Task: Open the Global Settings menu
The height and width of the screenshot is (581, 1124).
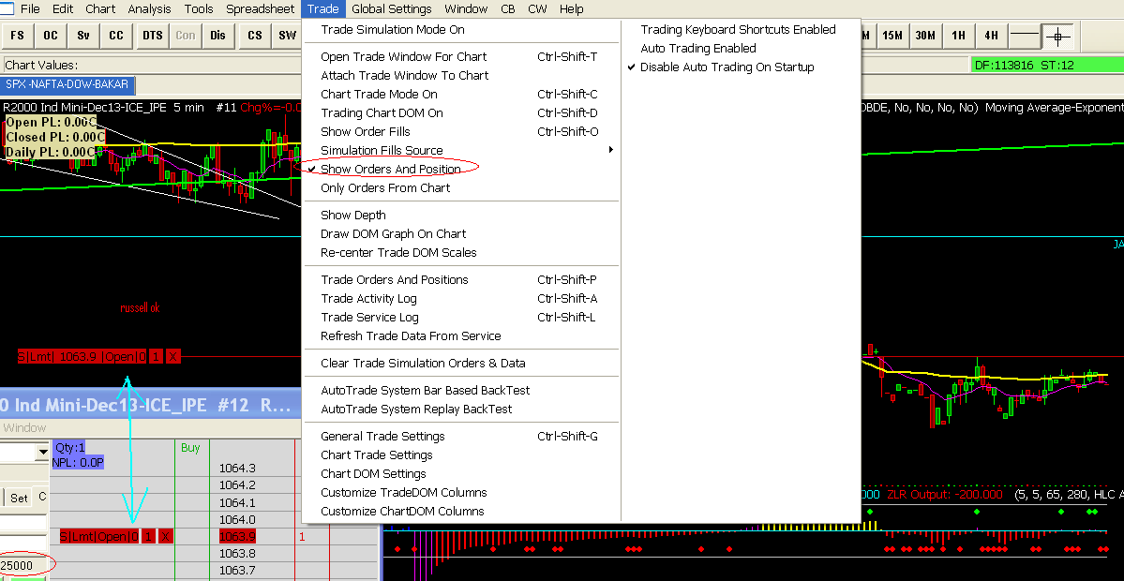Action: [392, 8]
